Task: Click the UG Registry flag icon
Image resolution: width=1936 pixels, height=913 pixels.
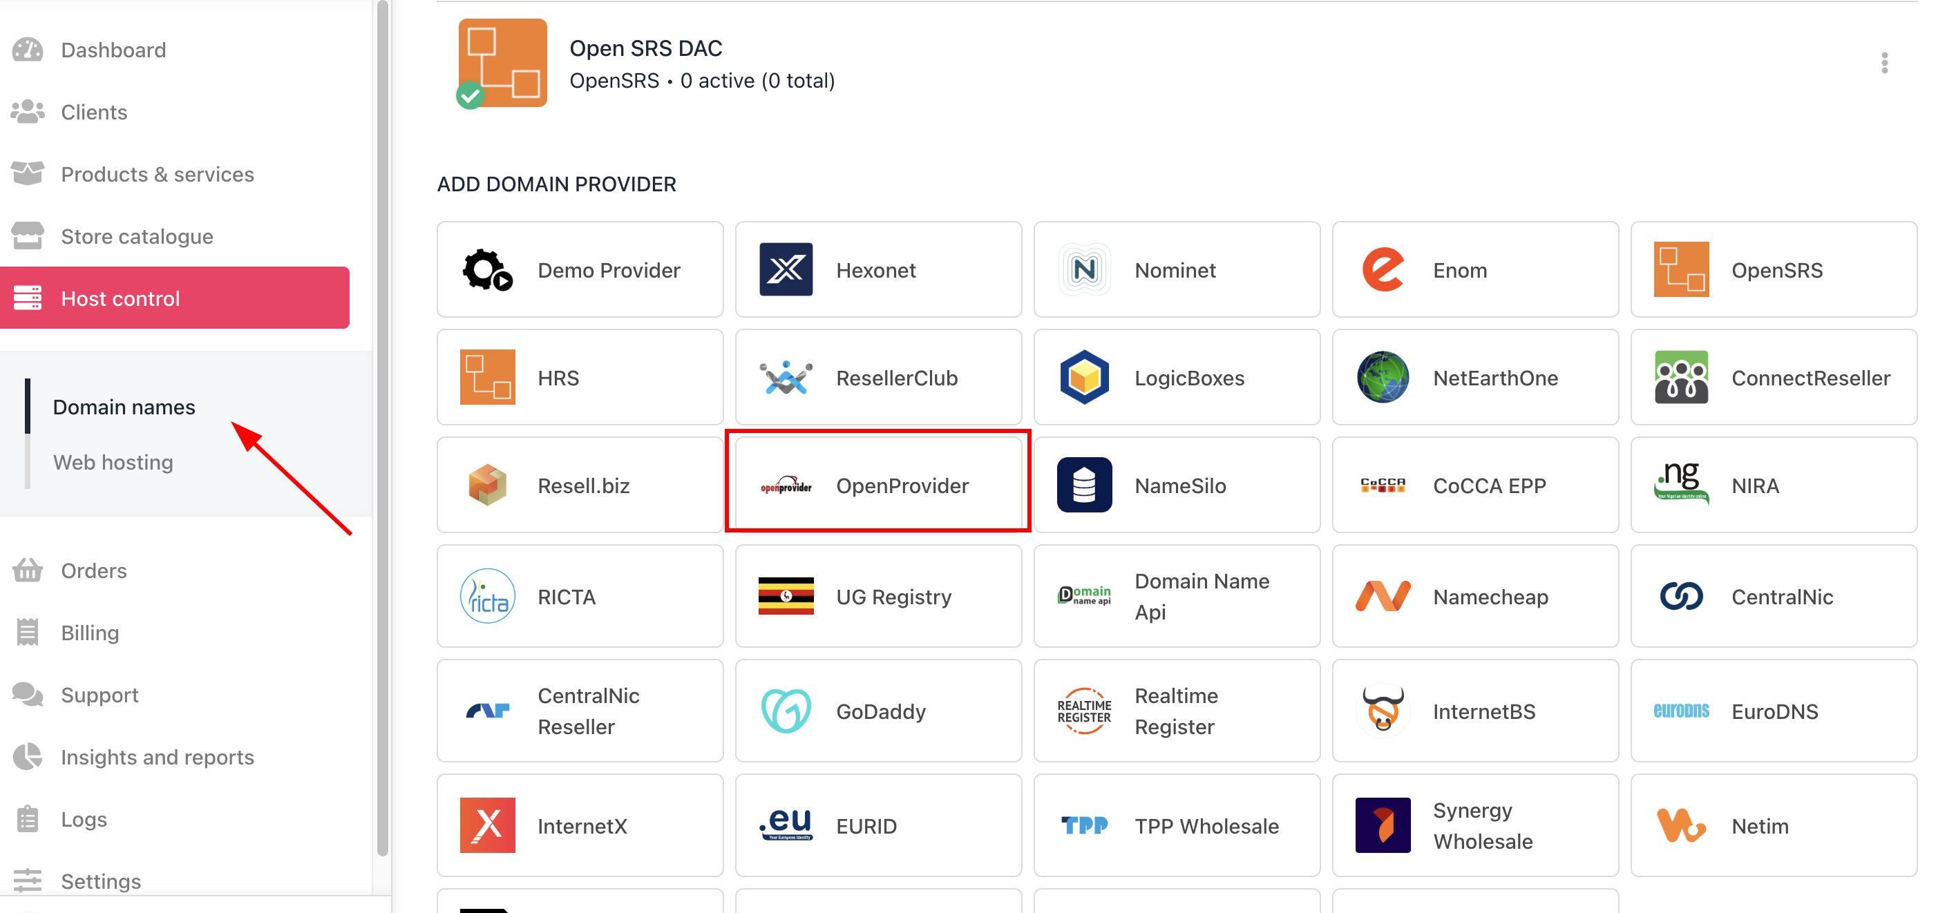Action: 786,597
